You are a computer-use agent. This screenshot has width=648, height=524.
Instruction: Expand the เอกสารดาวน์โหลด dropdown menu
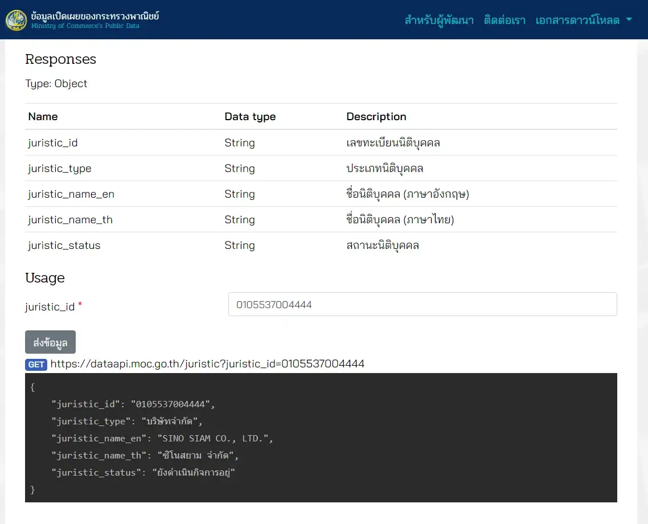[x=583, y=20]
